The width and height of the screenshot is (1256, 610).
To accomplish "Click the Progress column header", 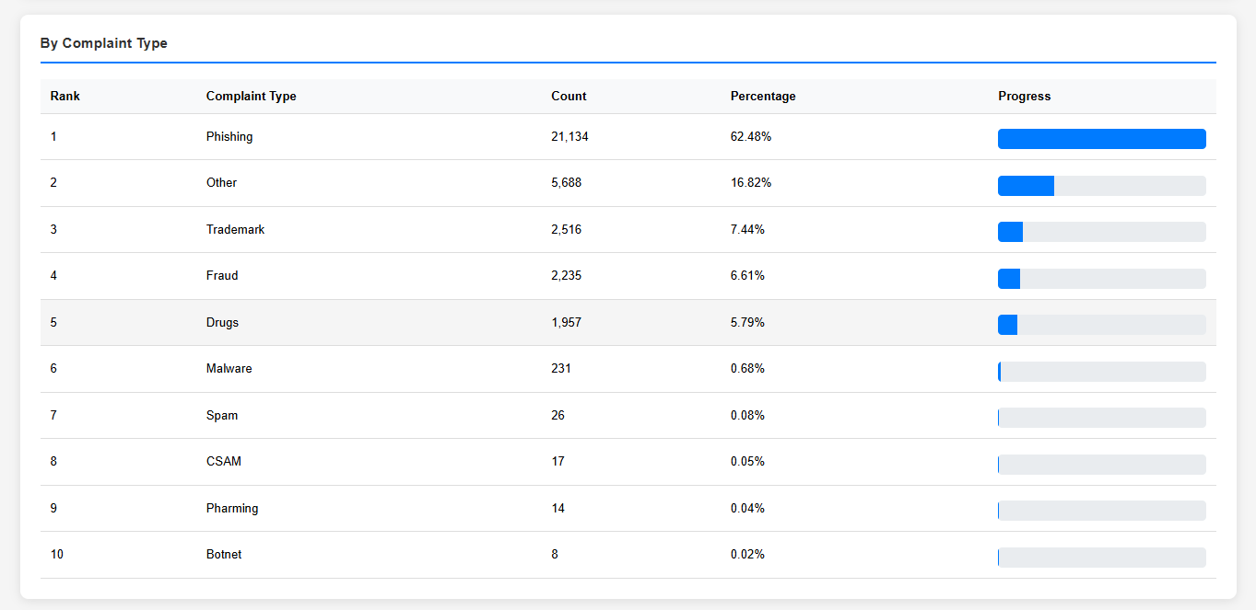I will point(1024,97).
